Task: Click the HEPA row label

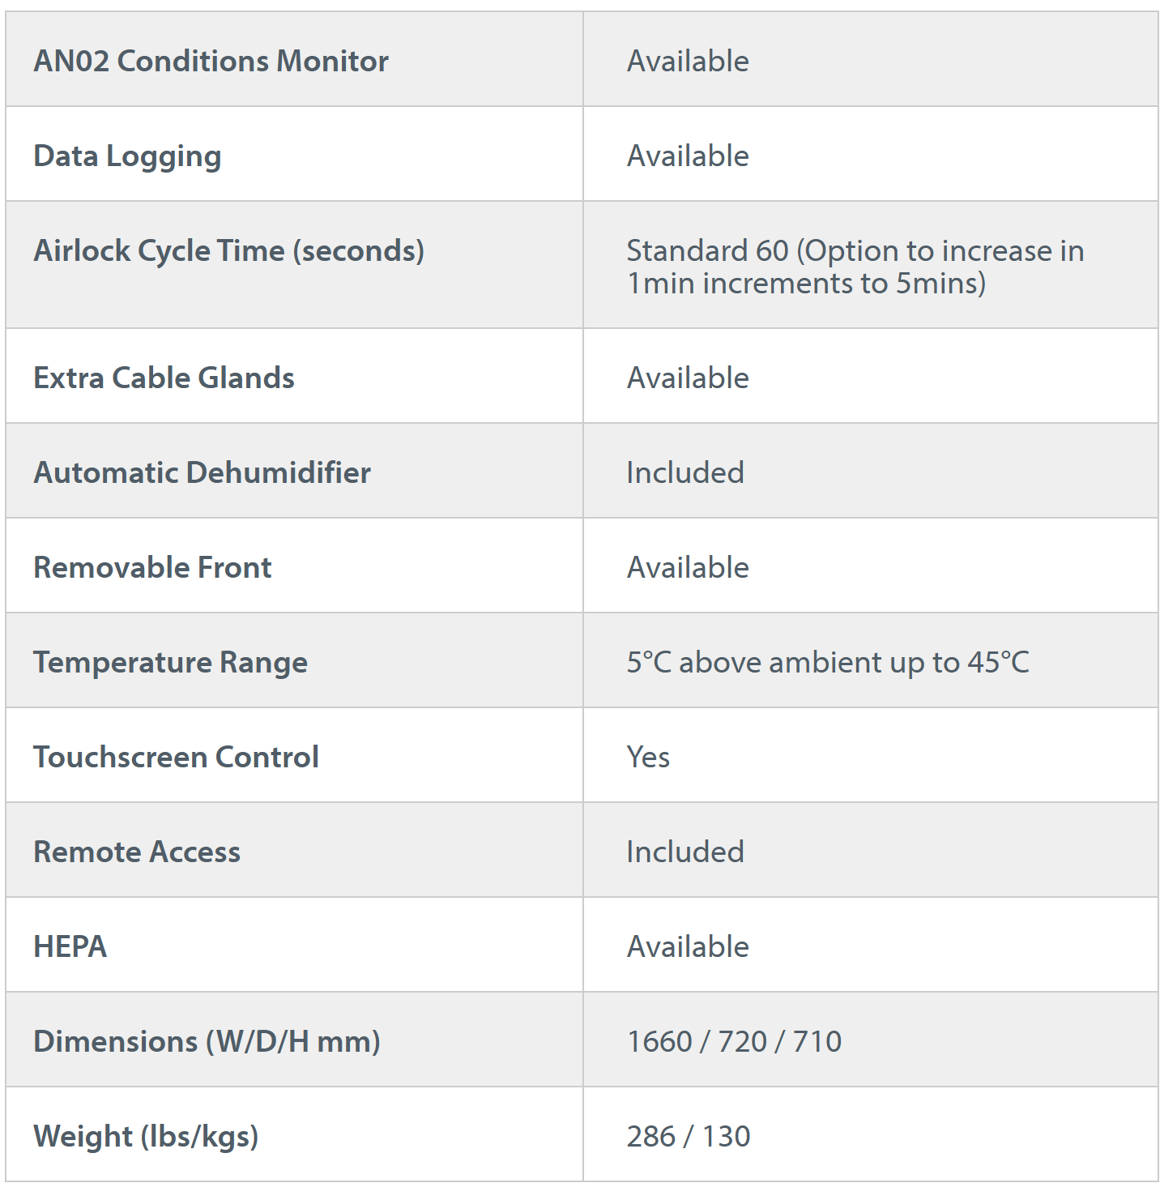Action: pos(70,946)
